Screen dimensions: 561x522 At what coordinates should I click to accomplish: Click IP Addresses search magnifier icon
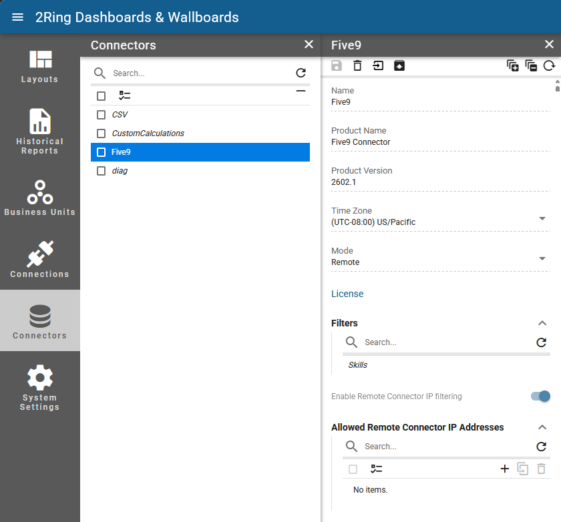(351, 447)
